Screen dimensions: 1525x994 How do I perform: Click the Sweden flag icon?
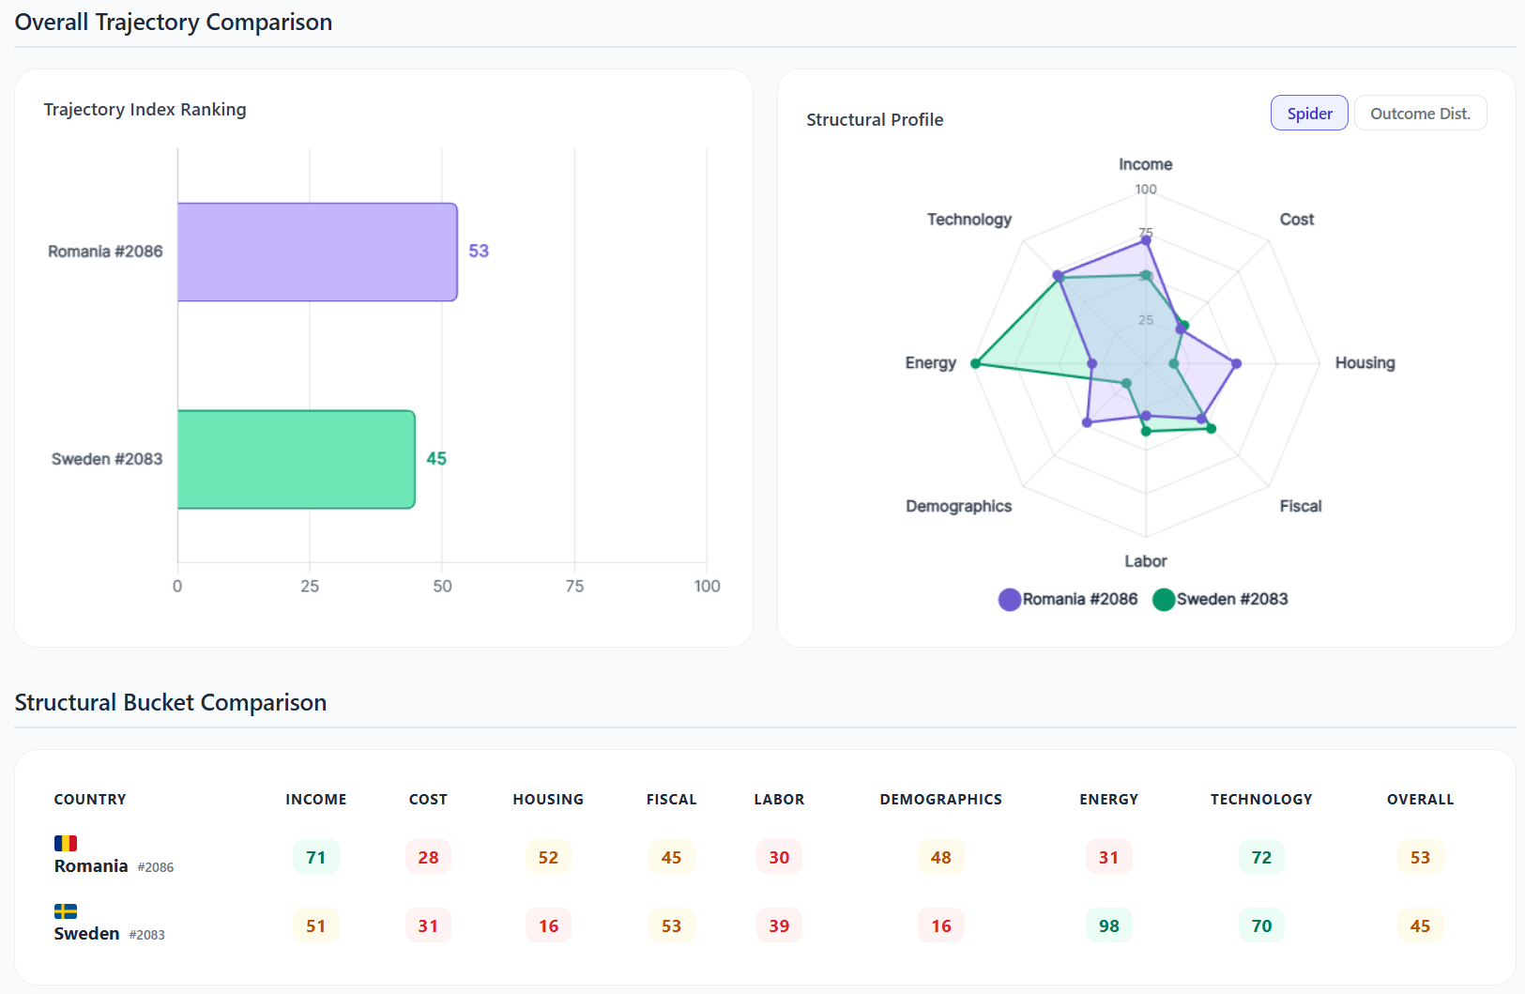pos(66,911)
